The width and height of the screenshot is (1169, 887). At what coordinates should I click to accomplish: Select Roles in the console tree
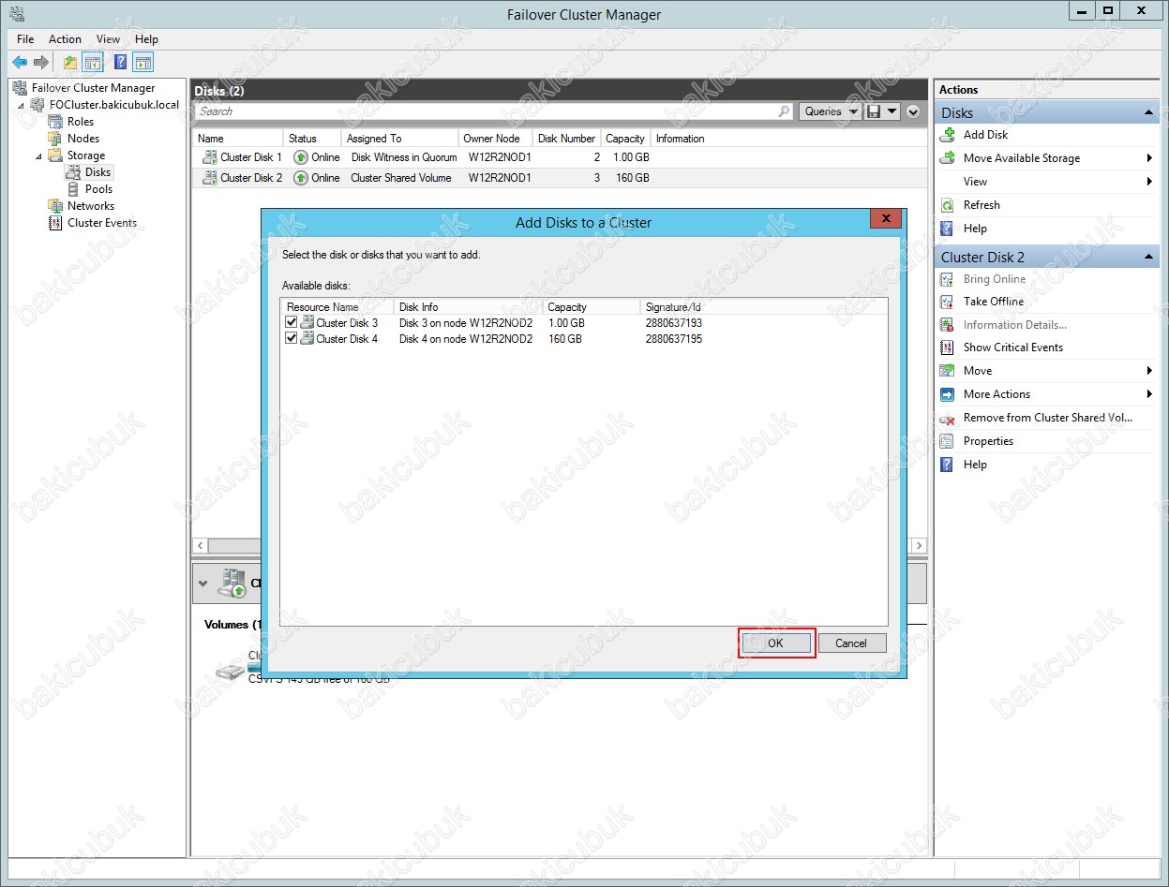pyautogui.click(x=81, y=122)
